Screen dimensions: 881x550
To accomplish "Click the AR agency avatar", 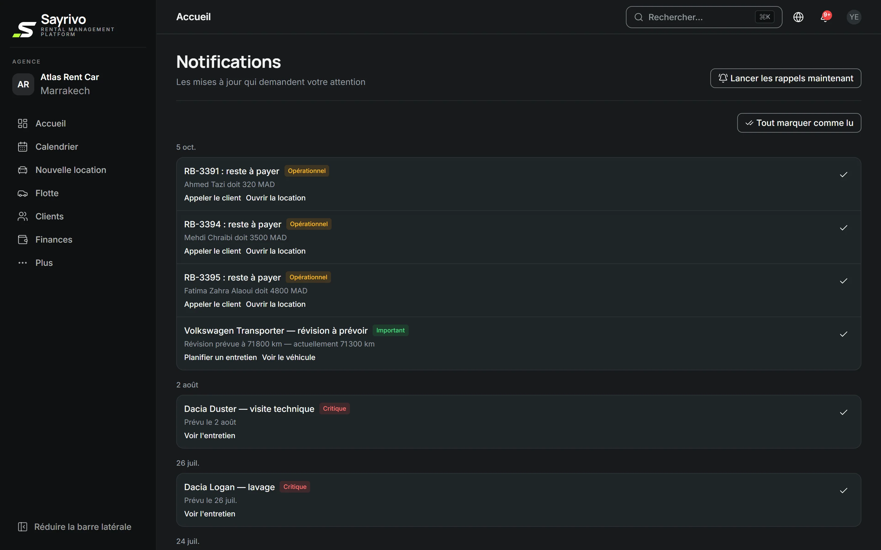I will pos(23,84).
